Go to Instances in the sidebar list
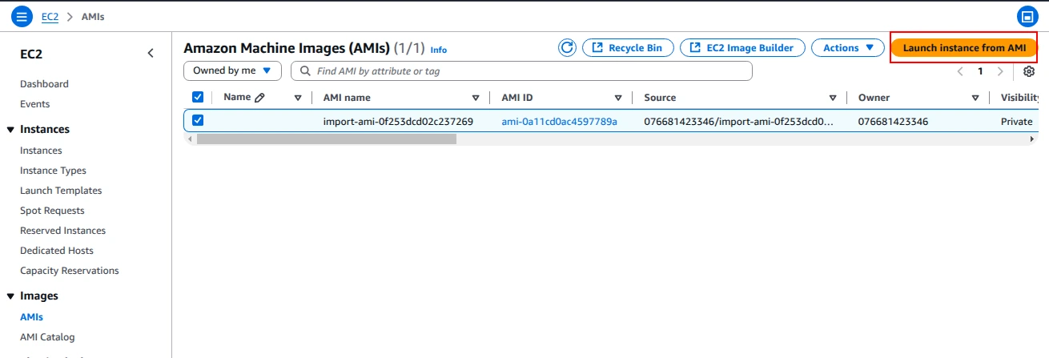Image resolution: width=1049 pixels, height=358 pixels. click(41, 151)
